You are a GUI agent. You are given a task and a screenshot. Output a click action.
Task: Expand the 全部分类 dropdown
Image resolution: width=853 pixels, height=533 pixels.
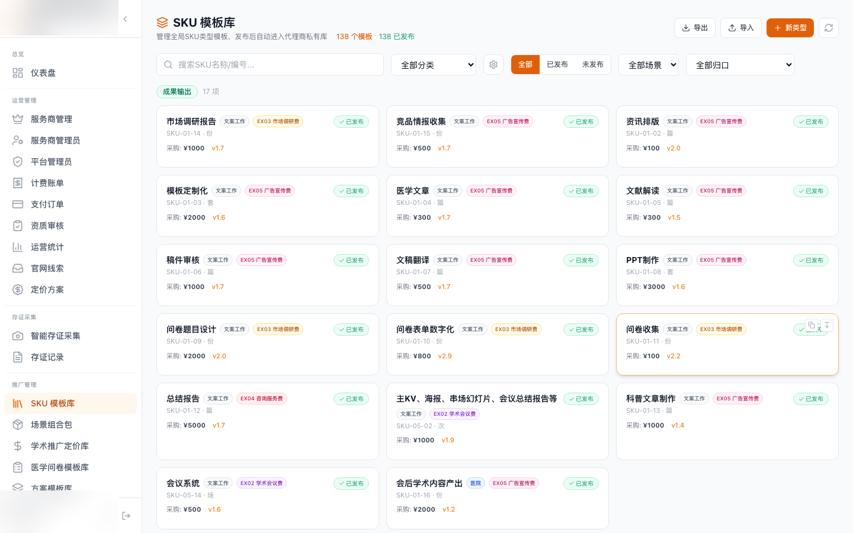(434, 65)
